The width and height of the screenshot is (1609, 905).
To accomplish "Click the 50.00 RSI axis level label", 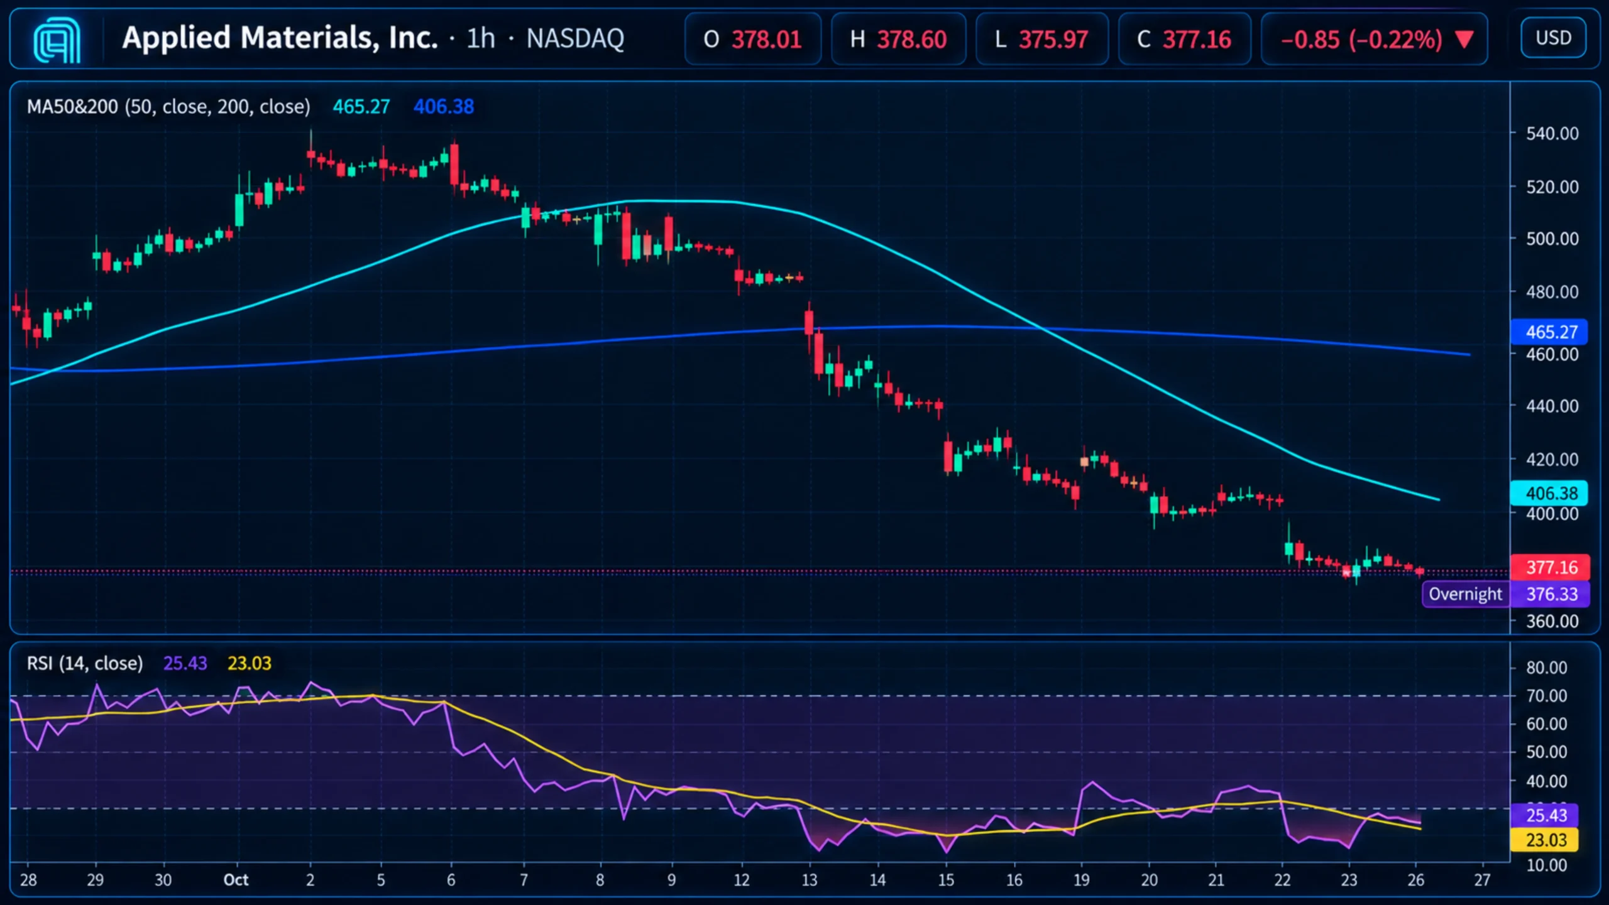I will (1546, 752).
